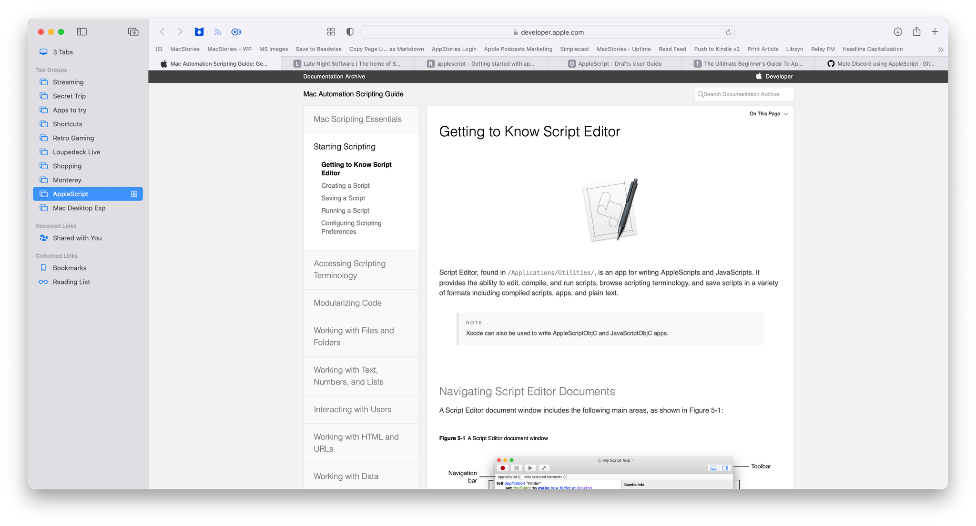Switch to Mute Discord using AppleScript tab
976x526 pixels.
click(x=881, y=63)
